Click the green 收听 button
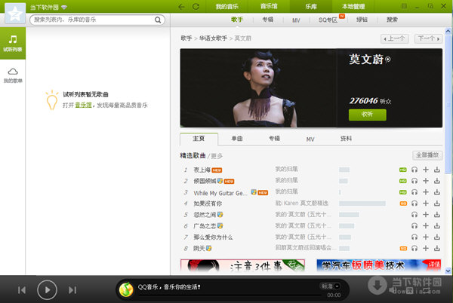 367,115
